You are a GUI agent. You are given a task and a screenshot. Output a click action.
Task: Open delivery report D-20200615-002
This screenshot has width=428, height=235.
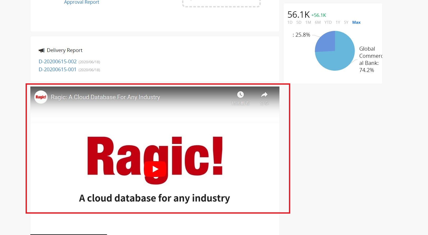tap(58, 61)
